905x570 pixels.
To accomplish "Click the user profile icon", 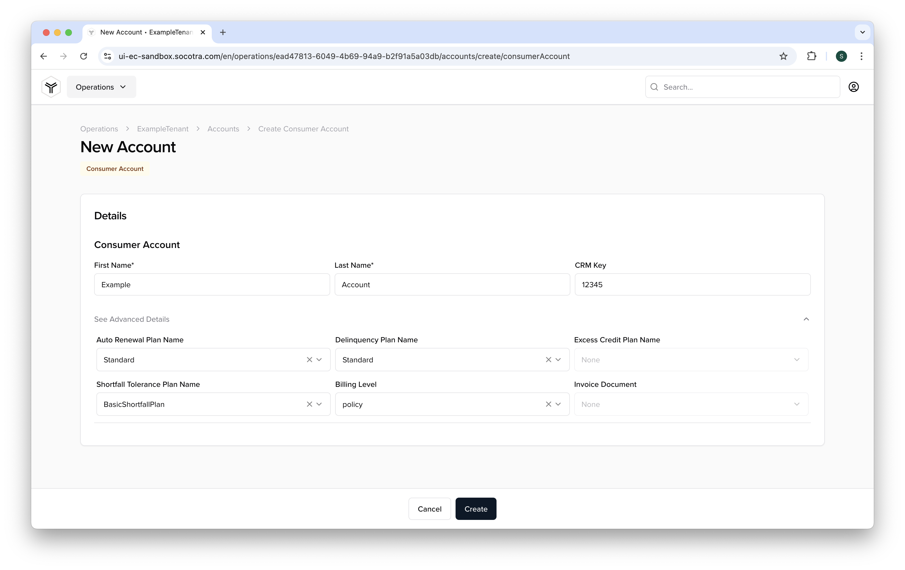I will click(854, 87).
